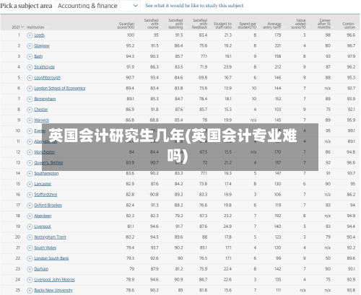Click 'See what it would be like to study this subject' link
361x295 pixels.
(x=194, y=6)
